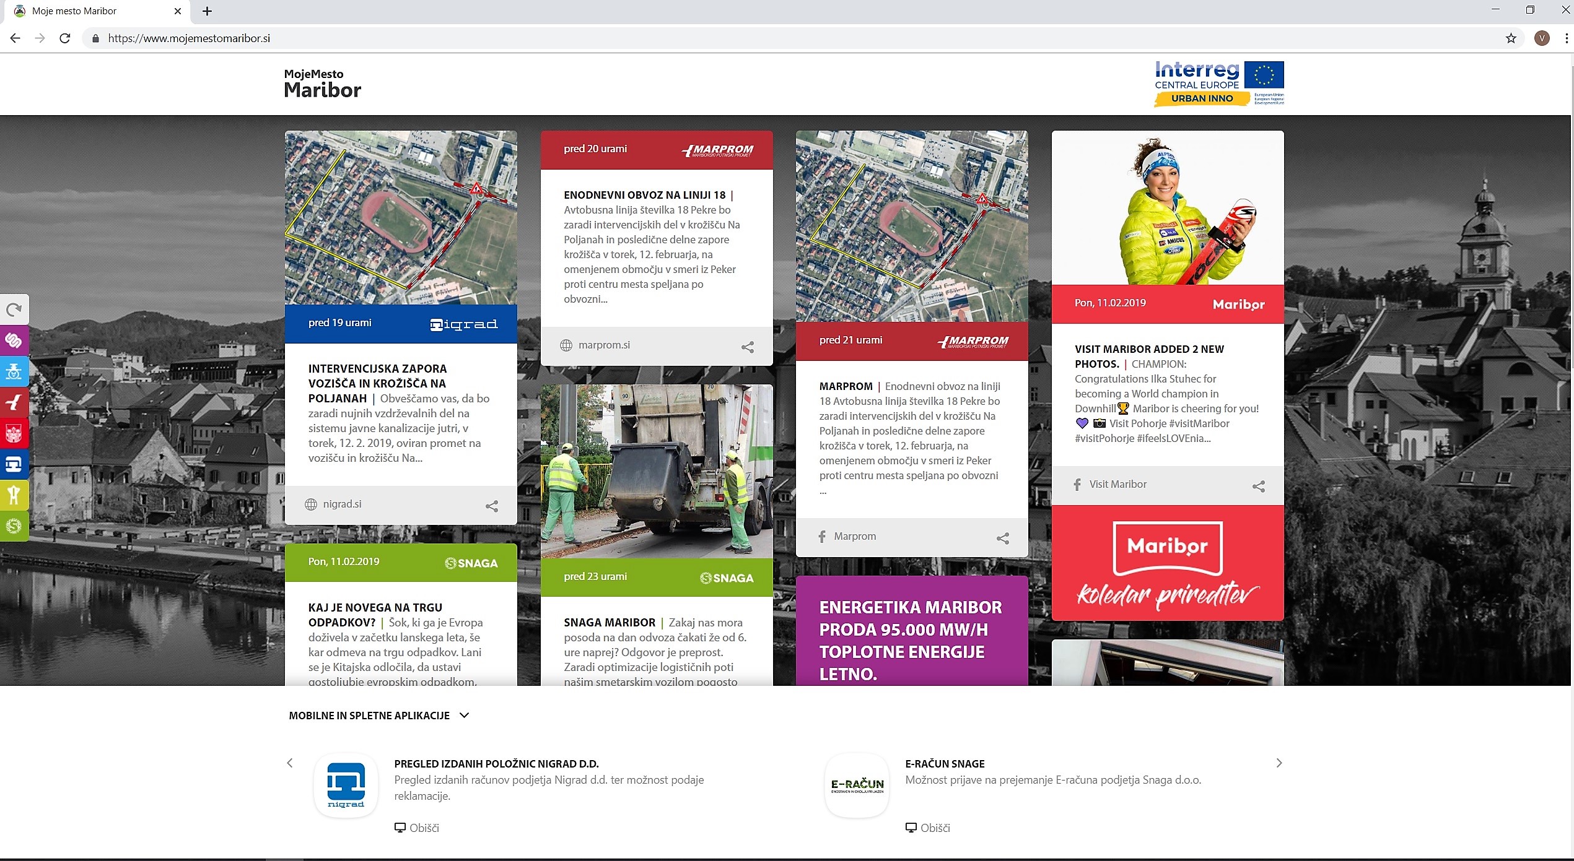The height and width of the screenshot is (861, 1574).
Task: Share the nigrad.si article card
Action: click(x=492, y=506)
